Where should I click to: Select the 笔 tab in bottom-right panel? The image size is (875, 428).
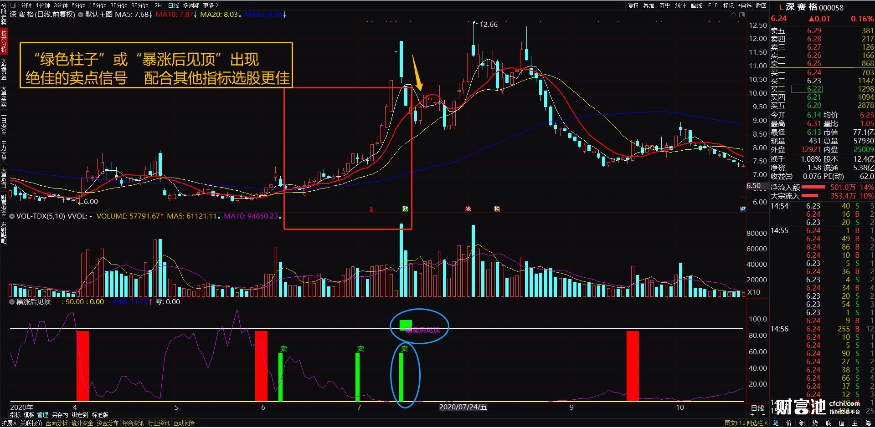click(776, 423)
